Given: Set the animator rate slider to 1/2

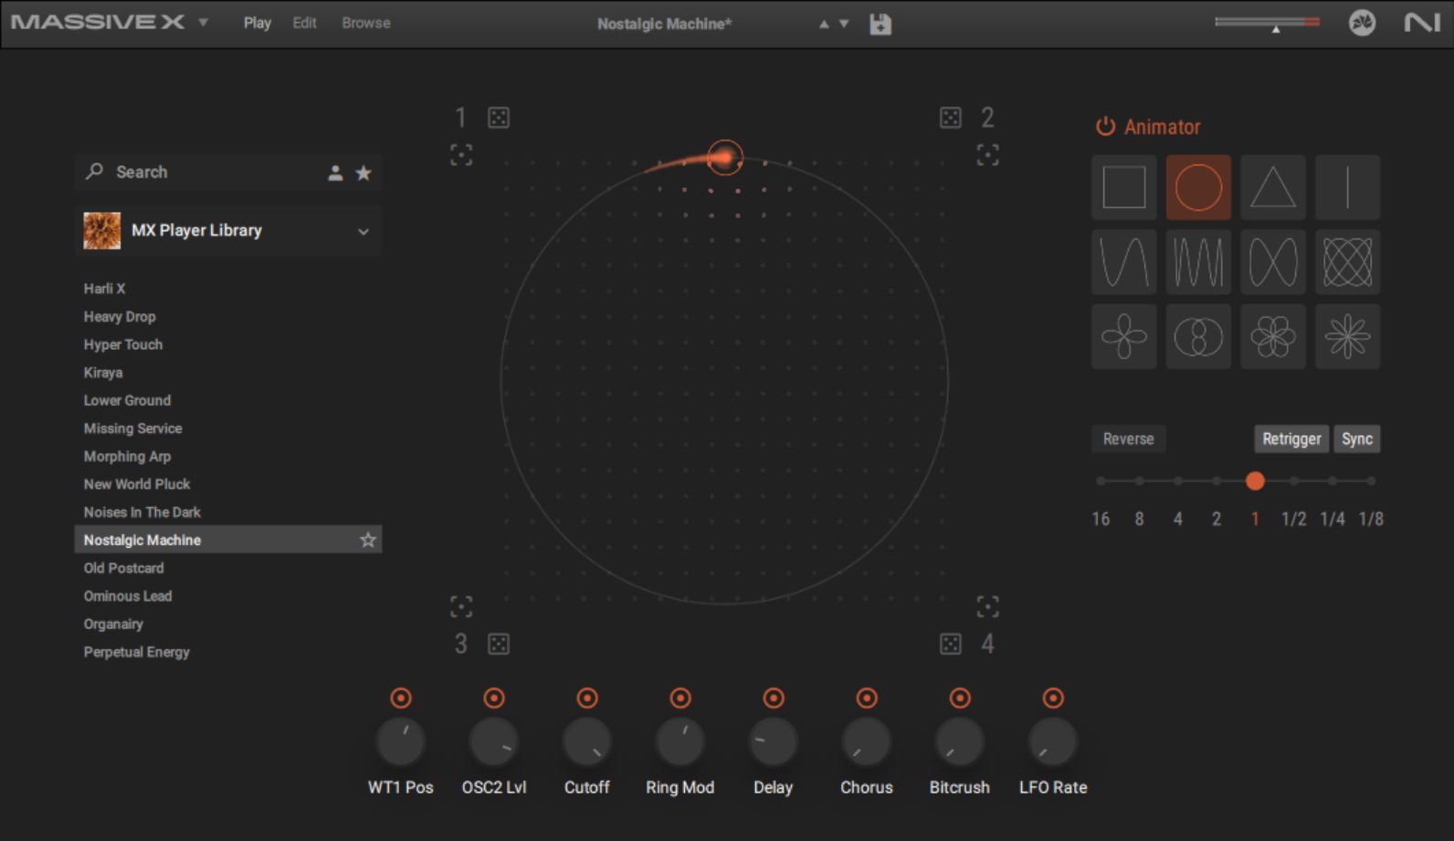Looking at the screenshot, I should tap(1294, 481).
